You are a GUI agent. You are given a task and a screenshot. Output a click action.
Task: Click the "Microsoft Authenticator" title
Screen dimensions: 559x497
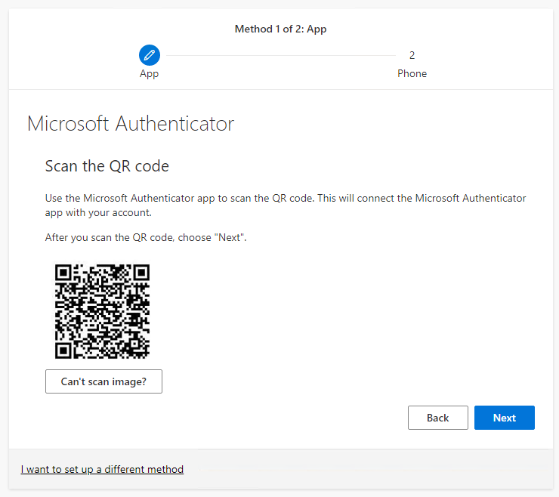(x=131, y=124)
